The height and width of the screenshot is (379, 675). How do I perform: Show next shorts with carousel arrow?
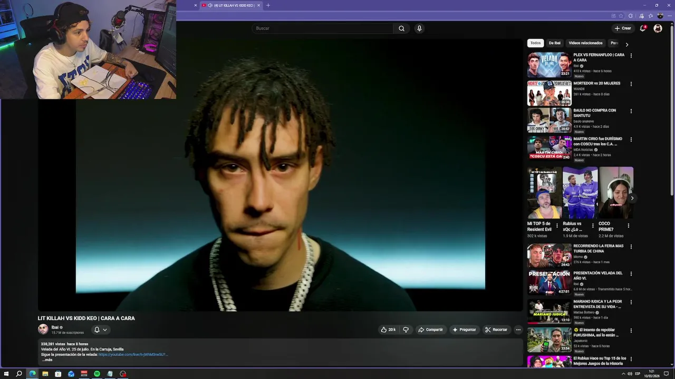[x=632, y=198]
